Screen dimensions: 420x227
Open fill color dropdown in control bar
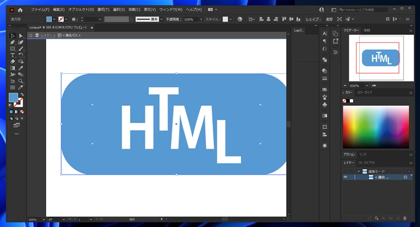54,19
